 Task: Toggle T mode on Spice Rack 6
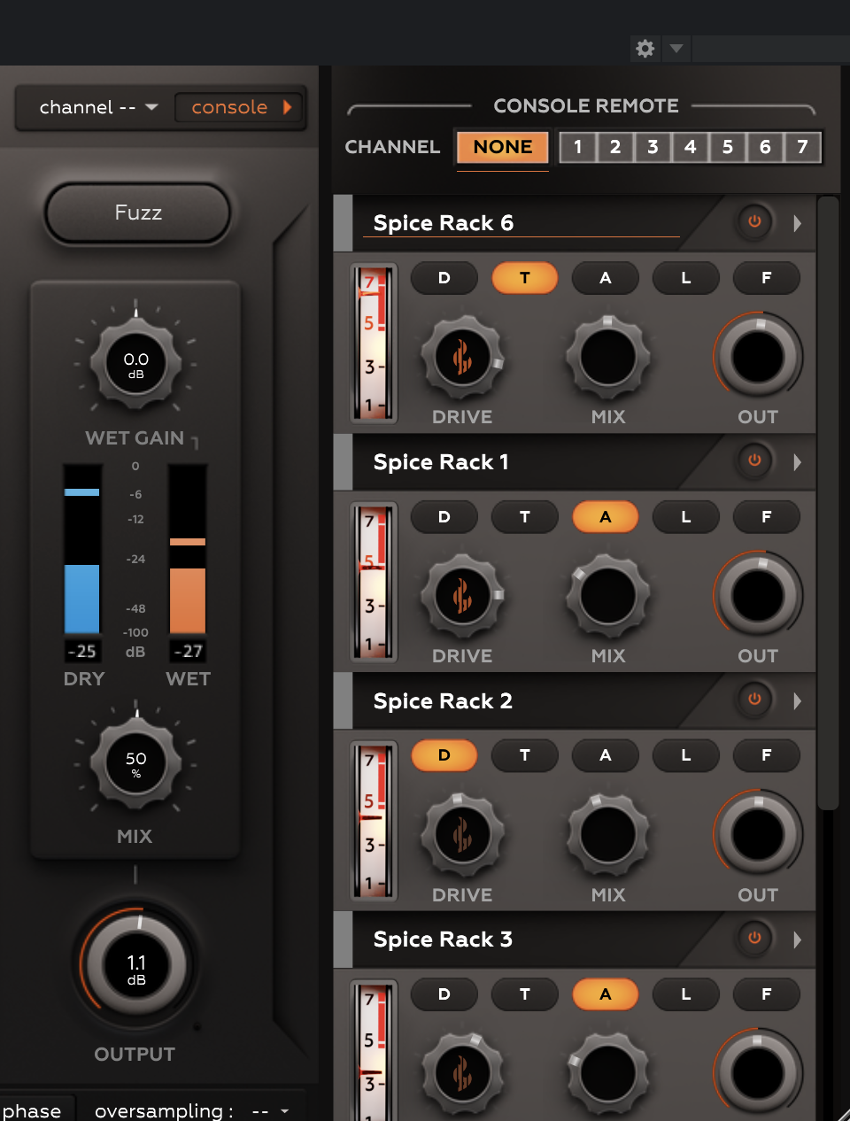click(525, 278)
